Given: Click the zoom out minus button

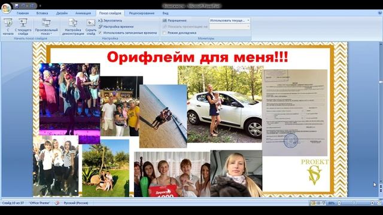Looking at the screenshot, I should tap(339, 203).
